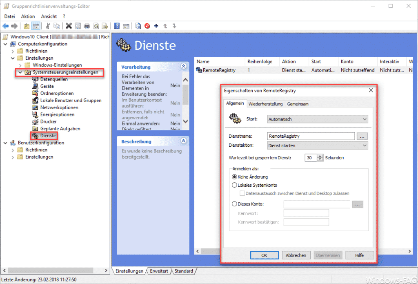Viewport: 418px width, 284px height.
Task: Click the Back navigation arrow in the toolbar
Action: pos(5,26)
